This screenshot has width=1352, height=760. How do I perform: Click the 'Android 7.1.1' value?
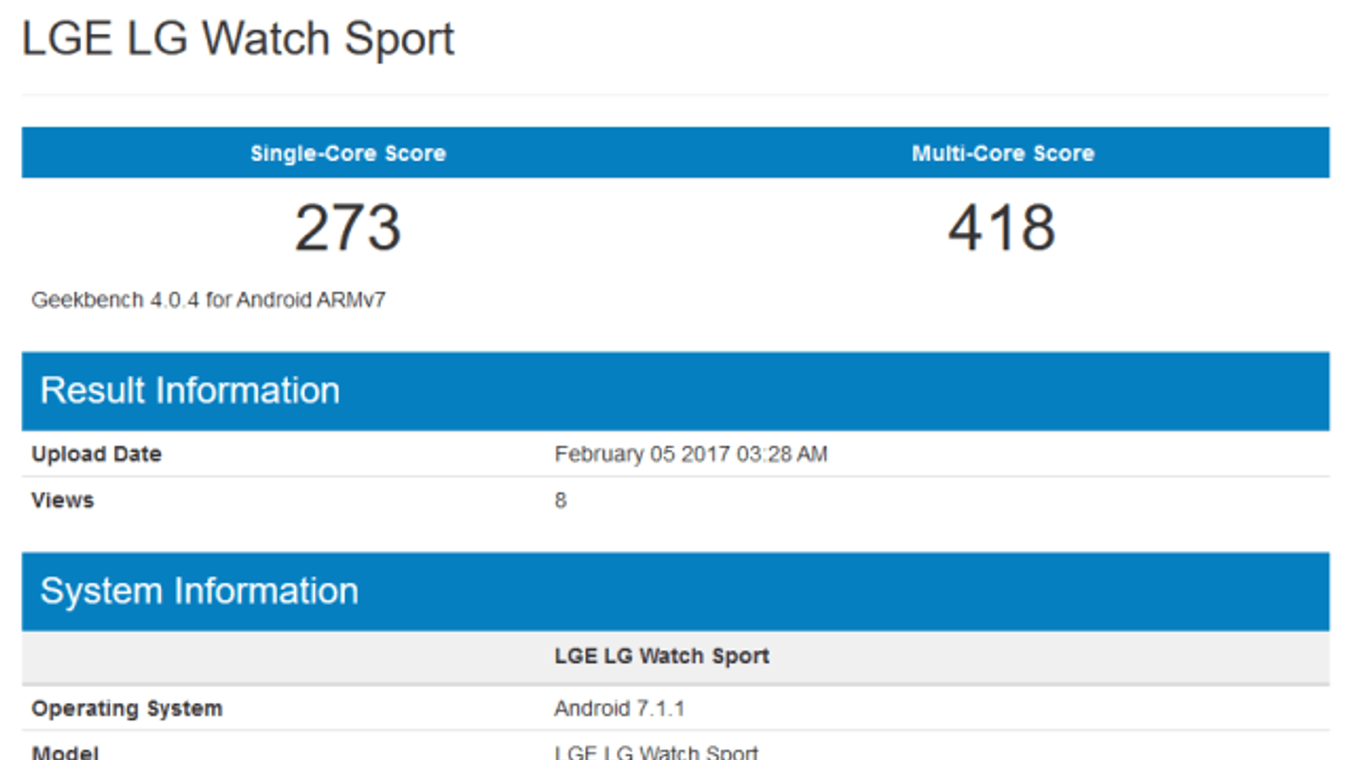pyautogui.click(x=619, y=708)
